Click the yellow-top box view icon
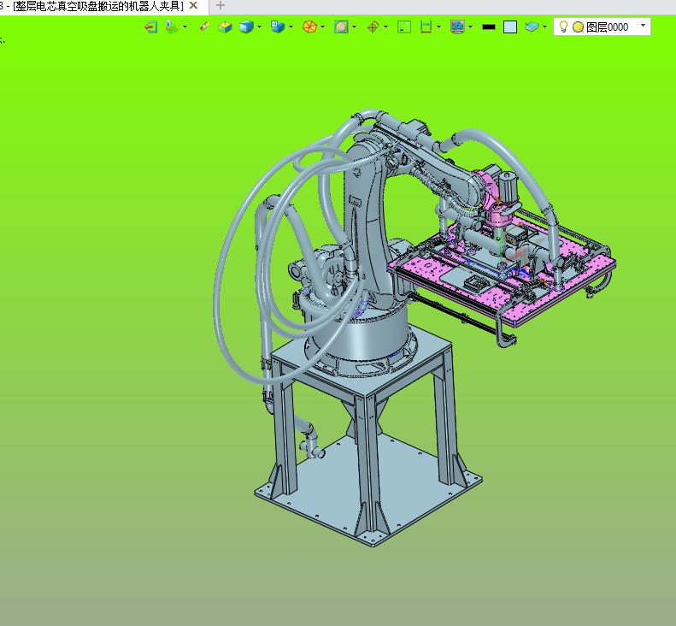This screenshot has height=626, width=676. (225, 27)
